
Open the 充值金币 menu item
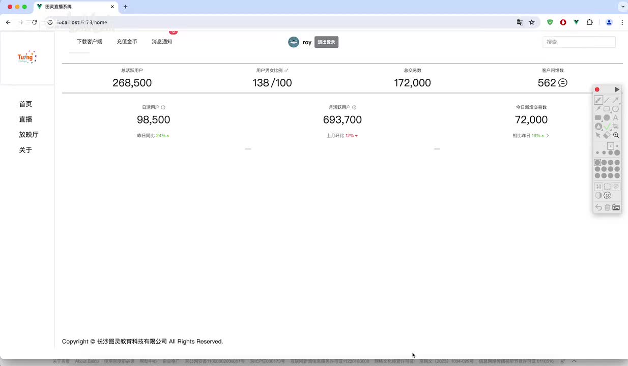tap(127, 42)
